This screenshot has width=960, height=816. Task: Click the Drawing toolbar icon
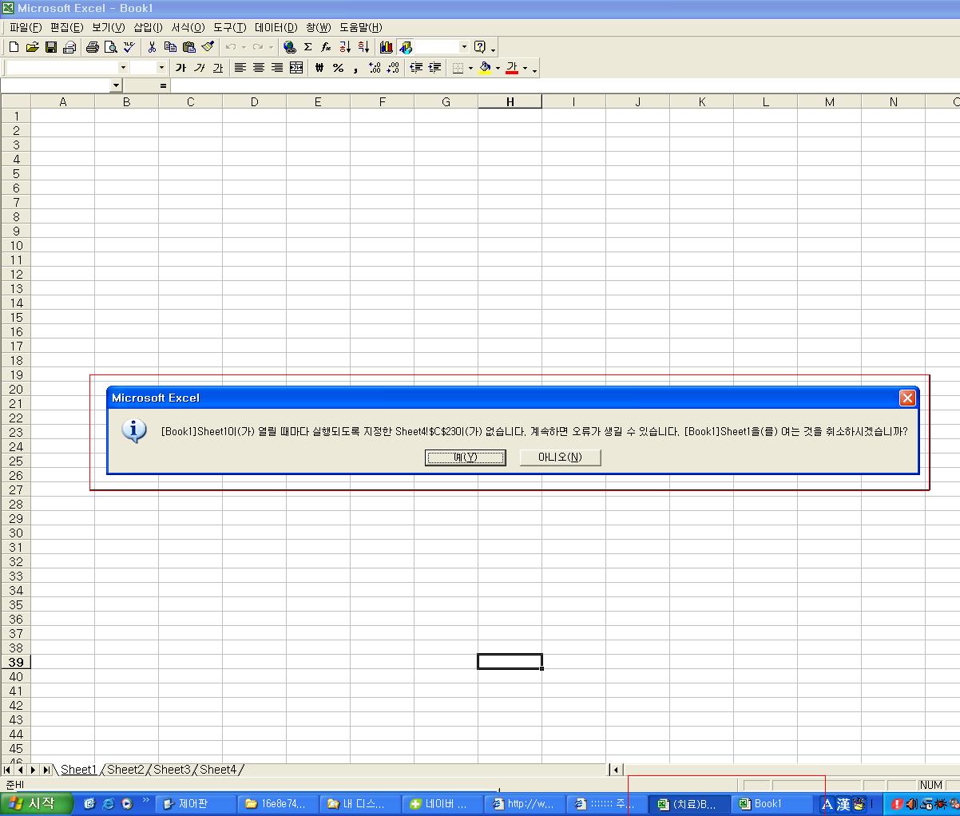[x=405, y=47]
